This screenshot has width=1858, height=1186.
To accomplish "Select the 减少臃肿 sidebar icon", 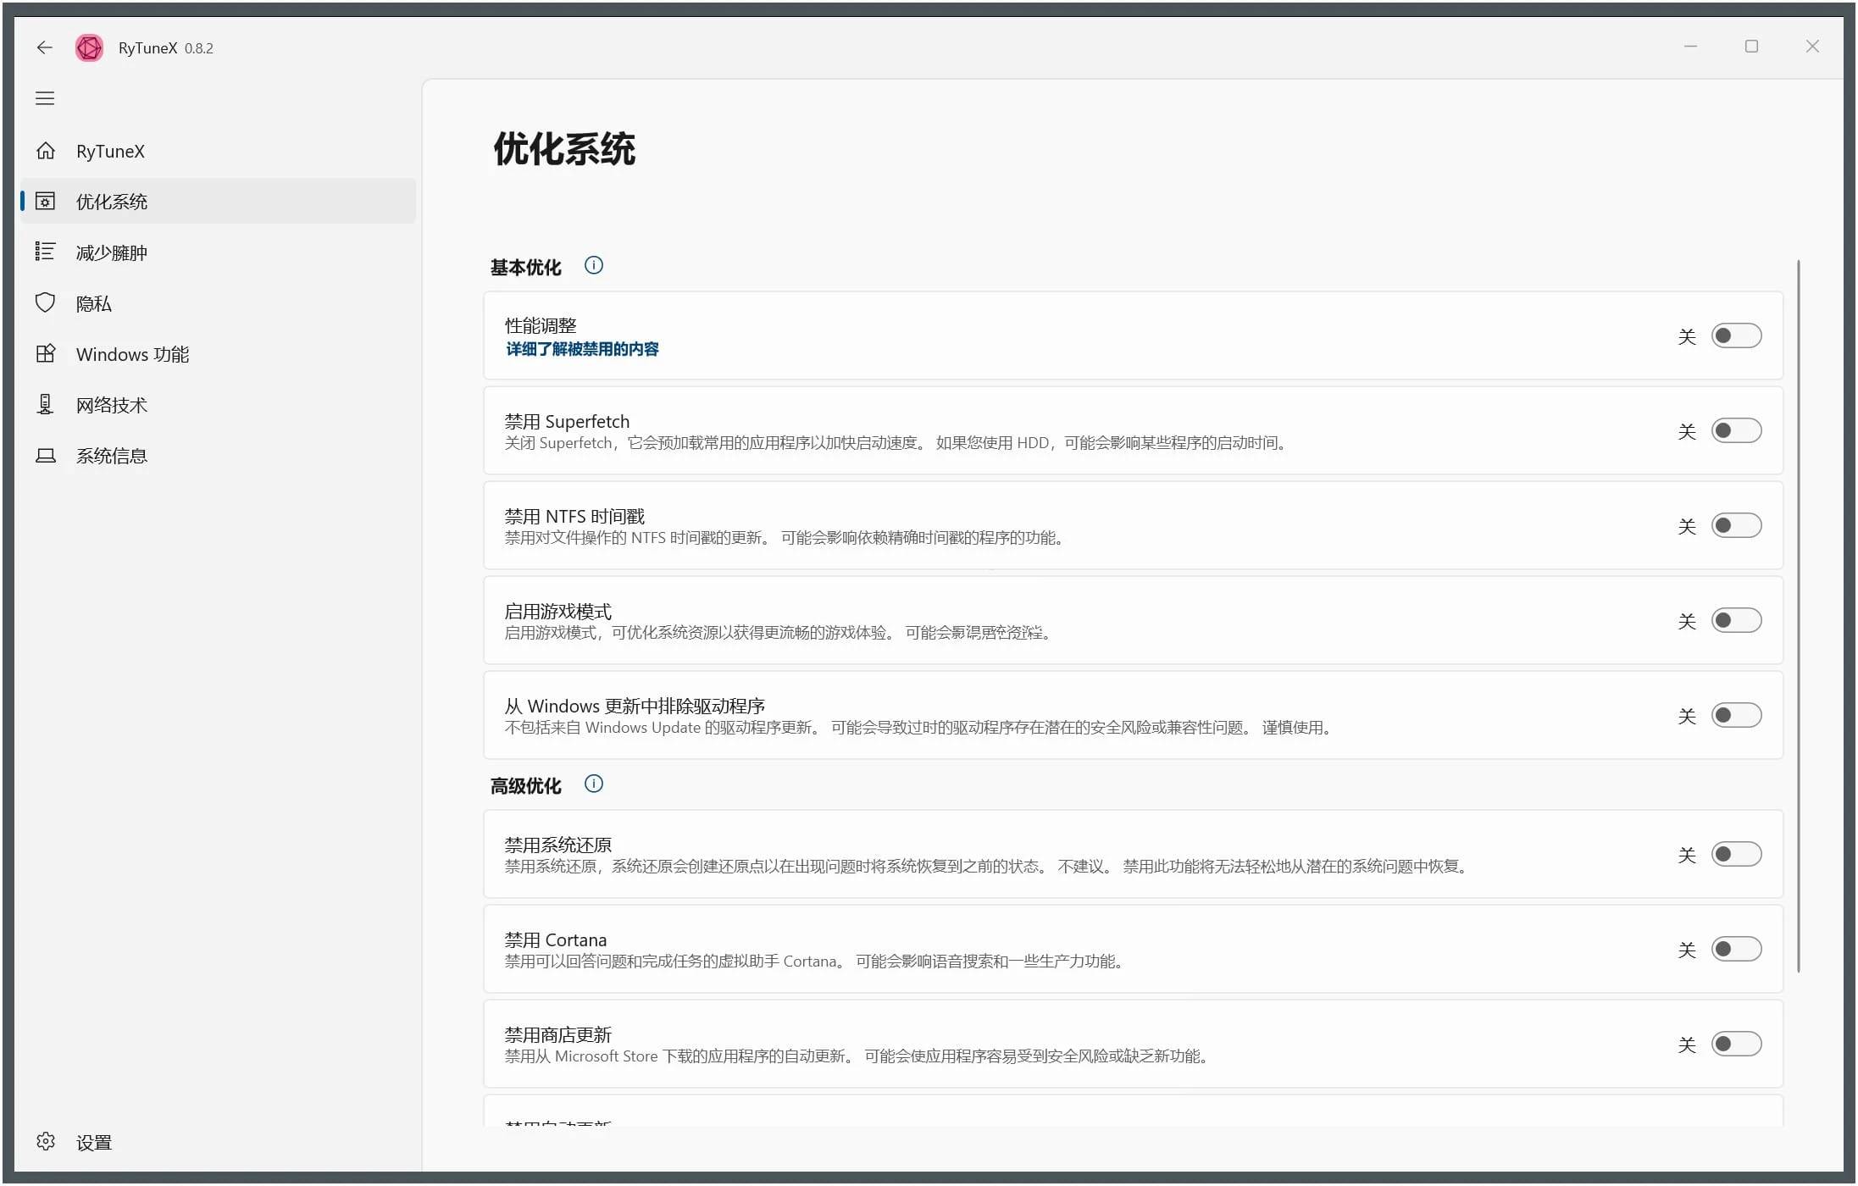I will 46,252.
